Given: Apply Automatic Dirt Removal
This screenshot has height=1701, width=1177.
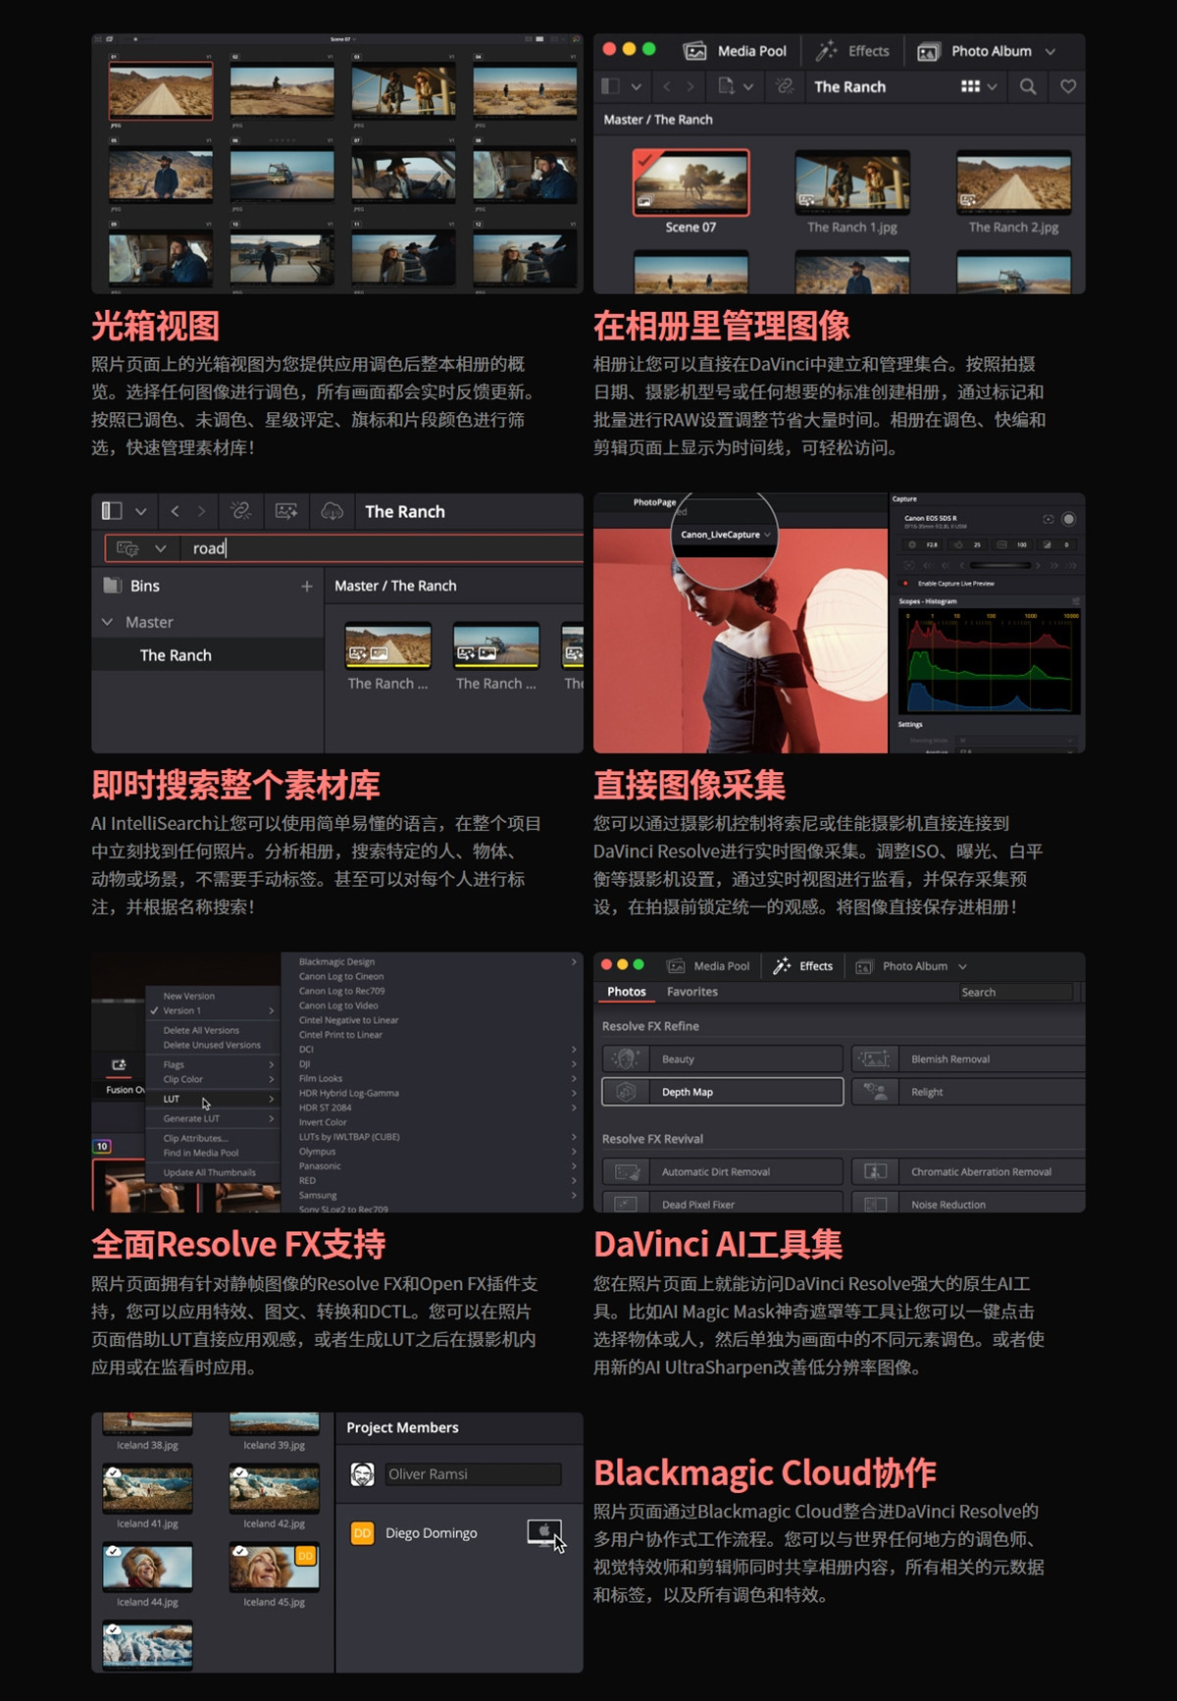Looking at the screenshot, I should tap(723, 1171).
